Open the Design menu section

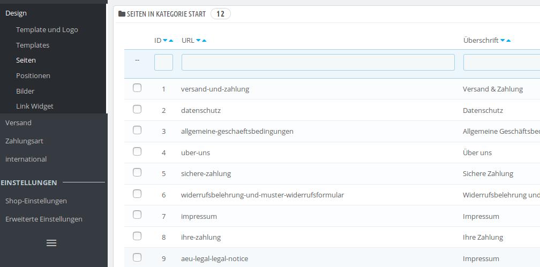pos(16,13)
